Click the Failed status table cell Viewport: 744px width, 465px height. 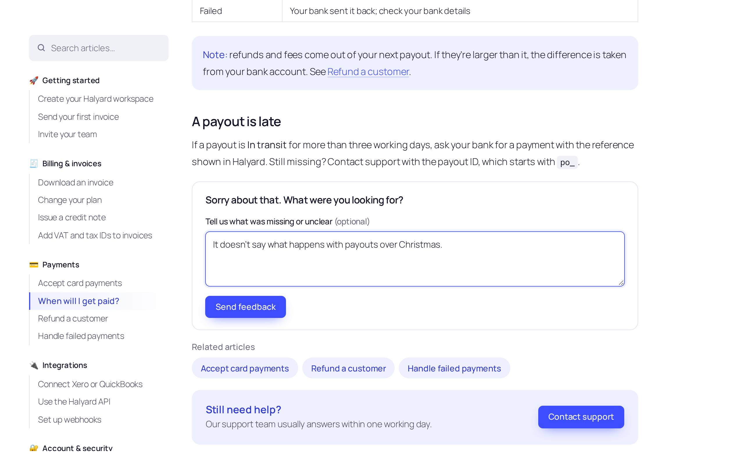click(237, 11)
